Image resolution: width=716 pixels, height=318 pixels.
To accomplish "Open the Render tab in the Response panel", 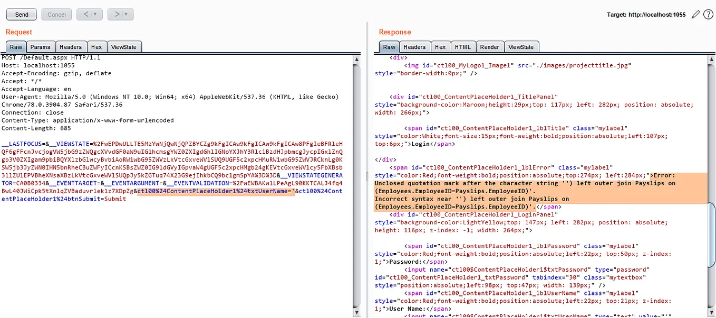I will click(x=490, y=47).
